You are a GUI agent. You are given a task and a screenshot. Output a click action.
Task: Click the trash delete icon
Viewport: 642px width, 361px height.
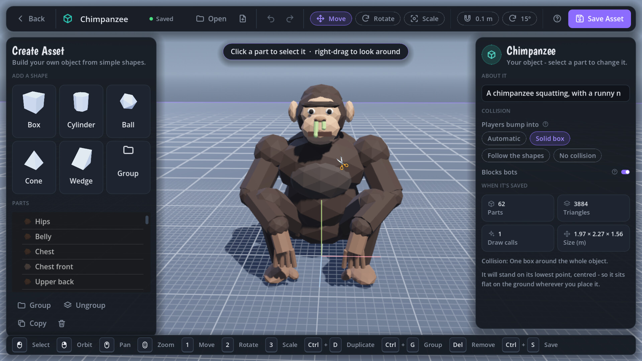62,323
